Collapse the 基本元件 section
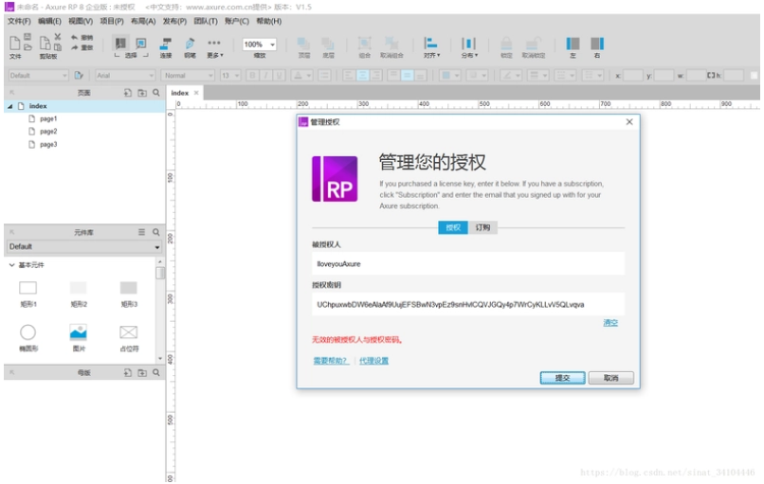 (11, 265)
